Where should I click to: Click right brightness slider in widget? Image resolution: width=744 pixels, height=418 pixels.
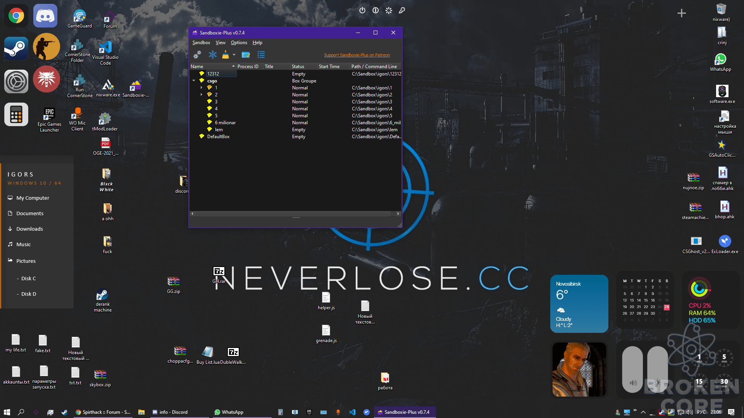click(658, 369)
